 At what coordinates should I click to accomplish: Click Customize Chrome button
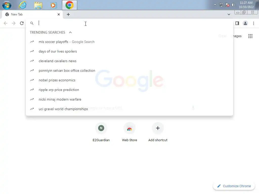point(234,186)
